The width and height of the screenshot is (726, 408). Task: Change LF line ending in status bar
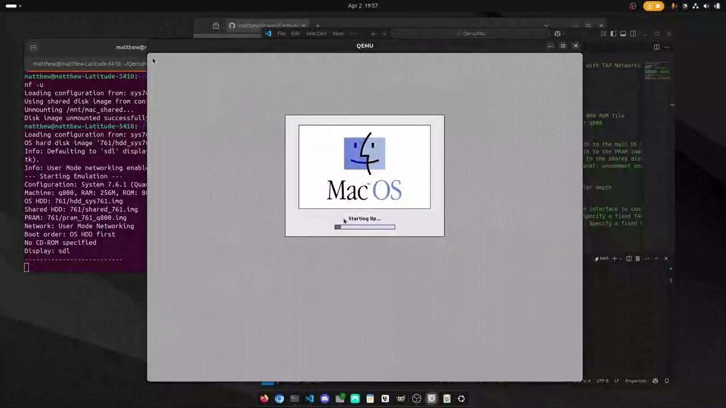coord(617,381)
